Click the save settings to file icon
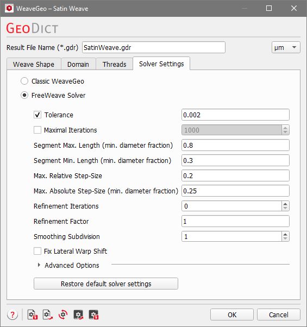Viewport: 307px width, 327px height. coord(33,315)
